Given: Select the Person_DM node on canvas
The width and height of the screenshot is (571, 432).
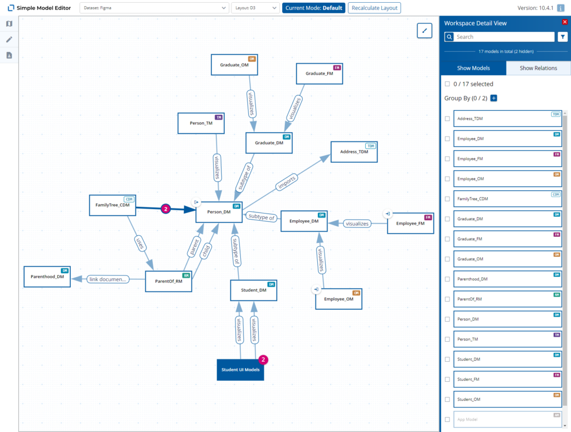Looking at the screenshot, I should (x=219, y=212).
